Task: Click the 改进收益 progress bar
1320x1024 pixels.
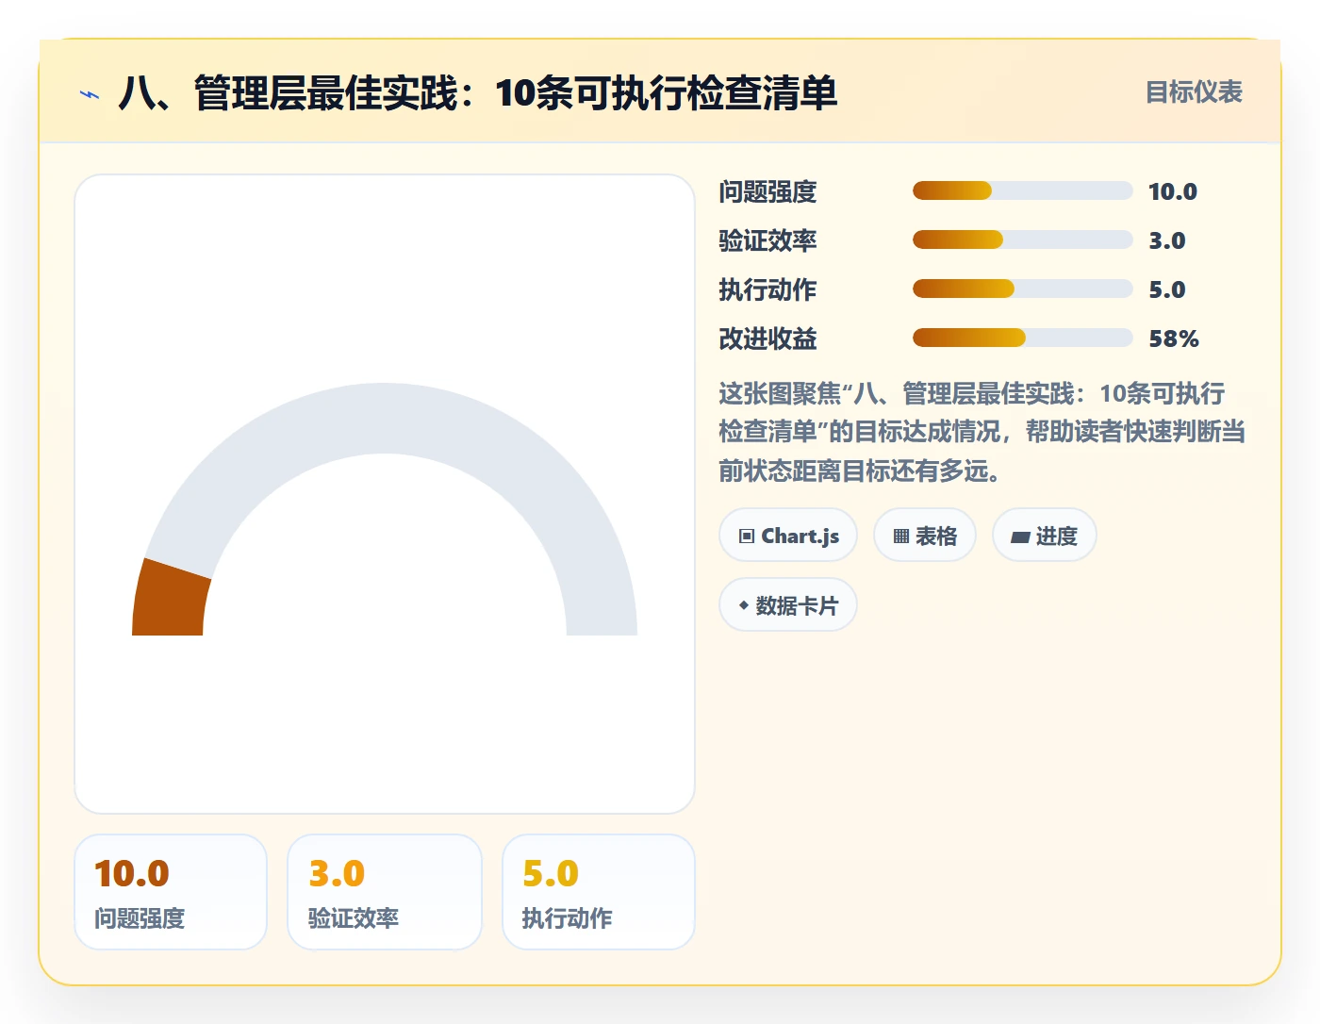Action: pos(1022,338)
